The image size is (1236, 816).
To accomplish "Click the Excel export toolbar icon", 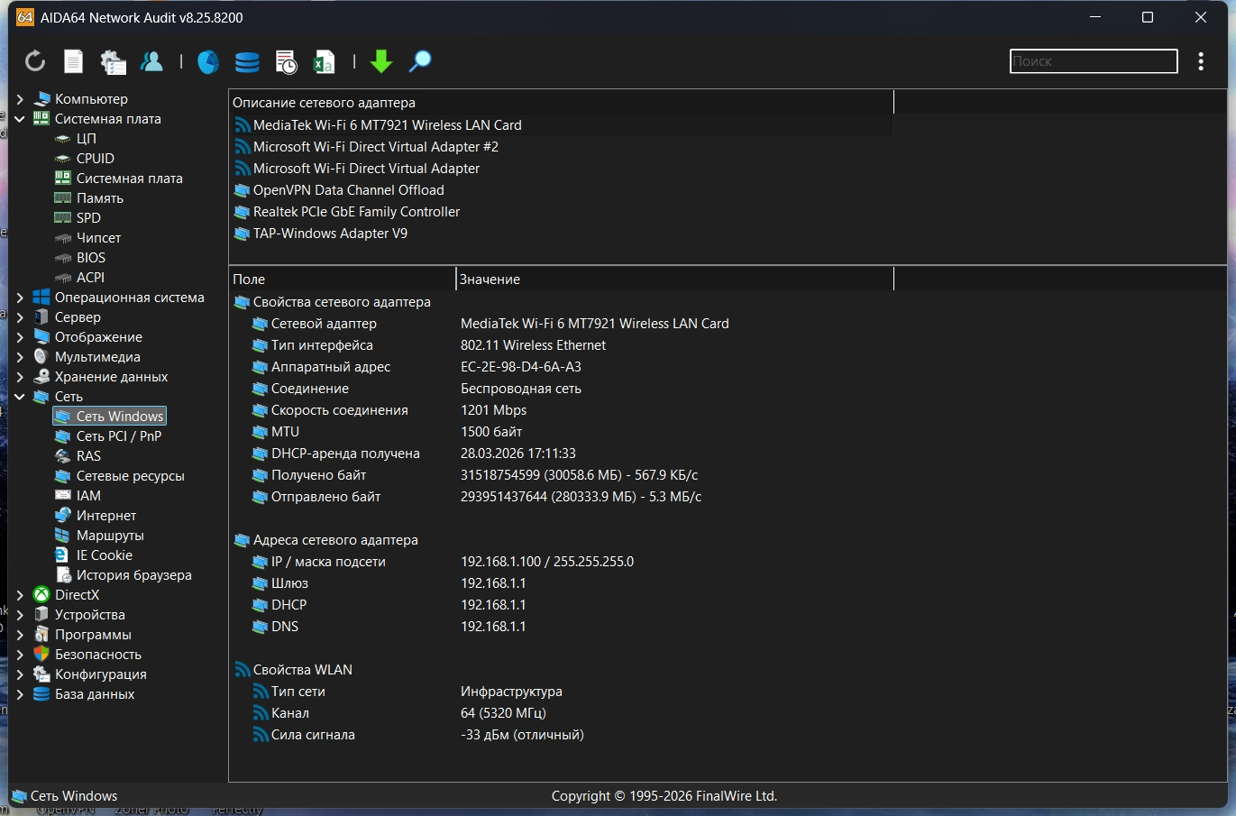I will click(x=324, y=61).
